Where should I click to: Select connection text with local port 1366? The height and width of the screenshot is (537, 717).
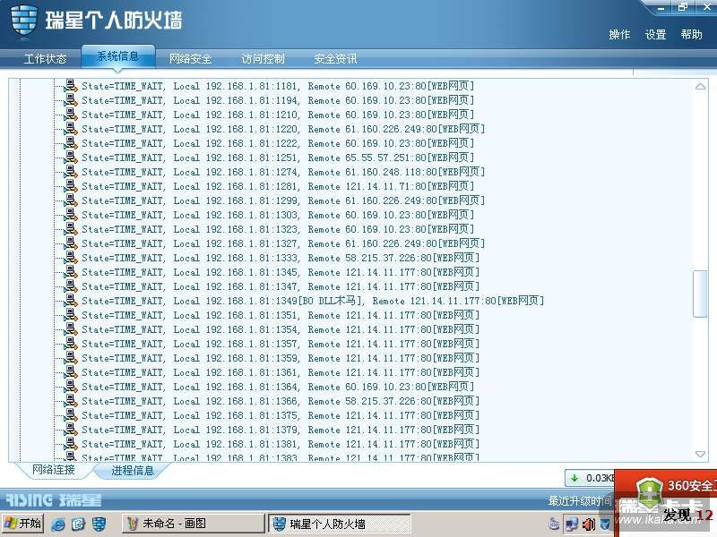[x=281, y=401]
